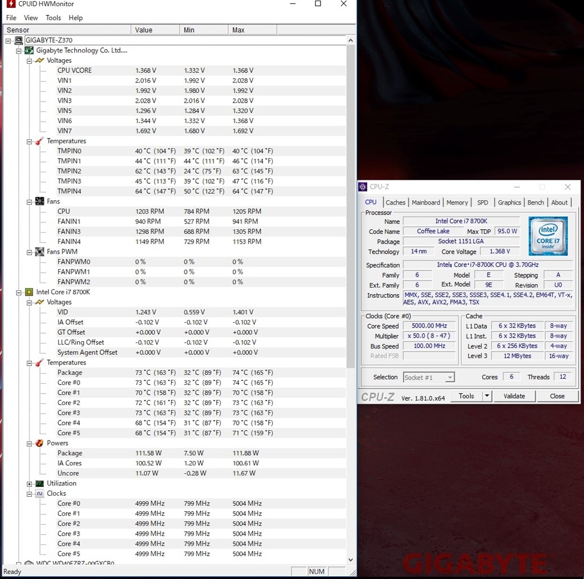Click the Fans category fan icon

click(x=39, y=201)
